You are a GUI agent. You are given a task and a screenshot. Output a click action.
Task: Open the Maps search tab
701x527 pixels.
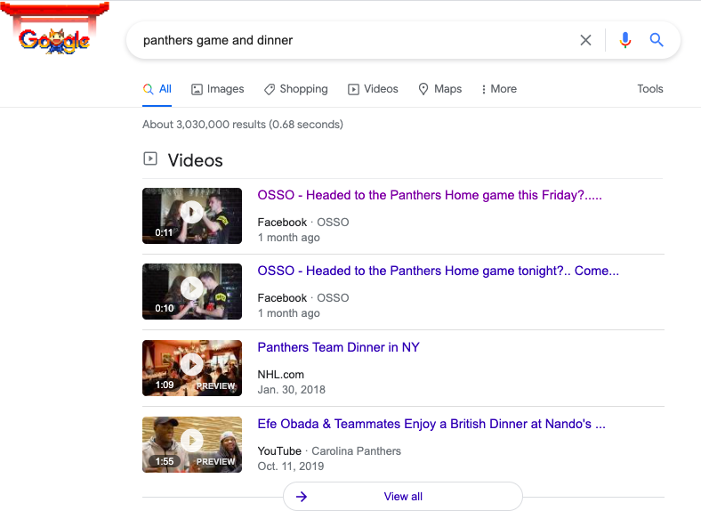(x=439, y=89)
